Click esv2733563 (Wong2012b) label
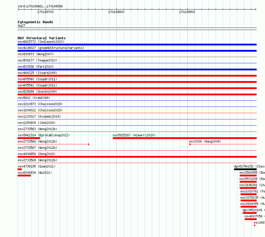The width and height of the screenshot is (265, 237). pyautogui.click(x=38, y=129)
